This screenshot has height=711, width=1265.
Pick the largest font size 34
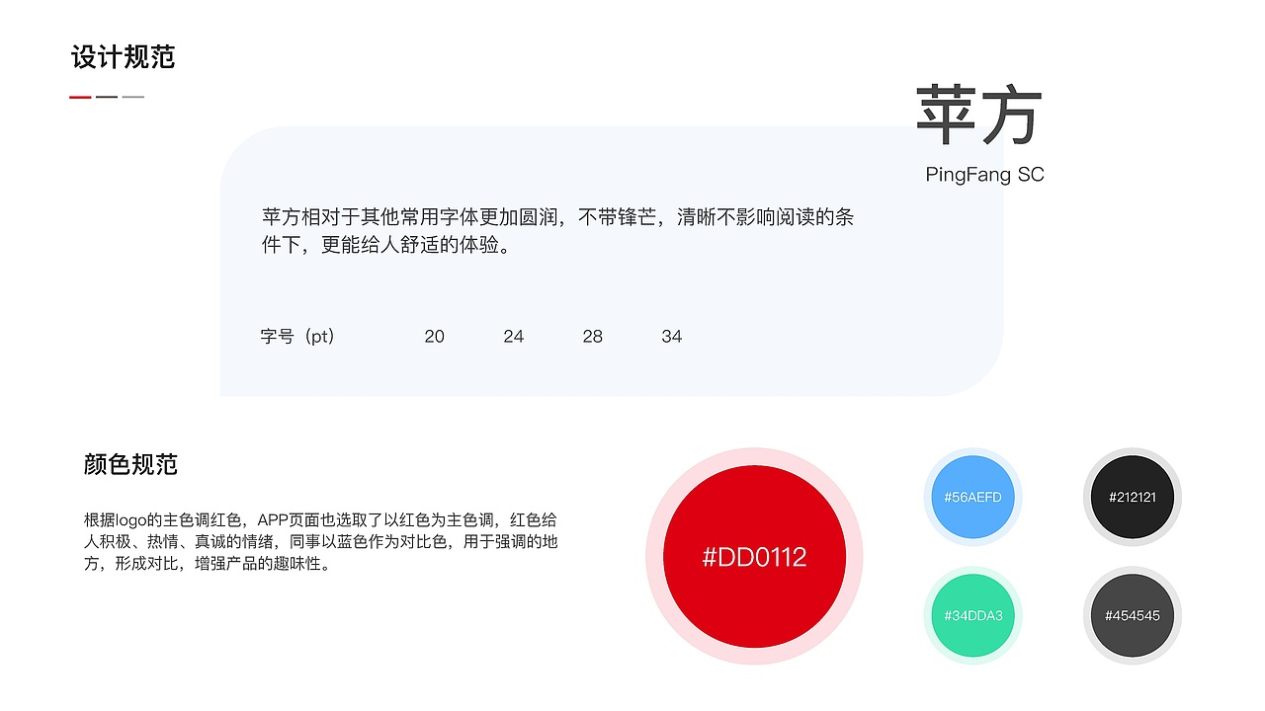tap(672, 337)
